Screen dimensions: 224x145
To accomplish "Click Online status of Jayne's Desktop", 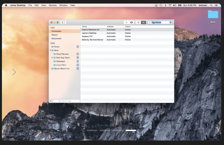I will [x=128, y=33].
